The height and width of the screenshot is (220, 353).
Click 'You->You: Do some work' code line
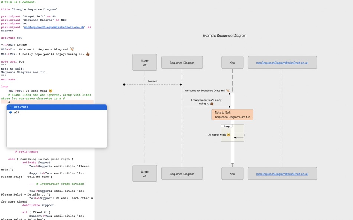pos(30,91)
